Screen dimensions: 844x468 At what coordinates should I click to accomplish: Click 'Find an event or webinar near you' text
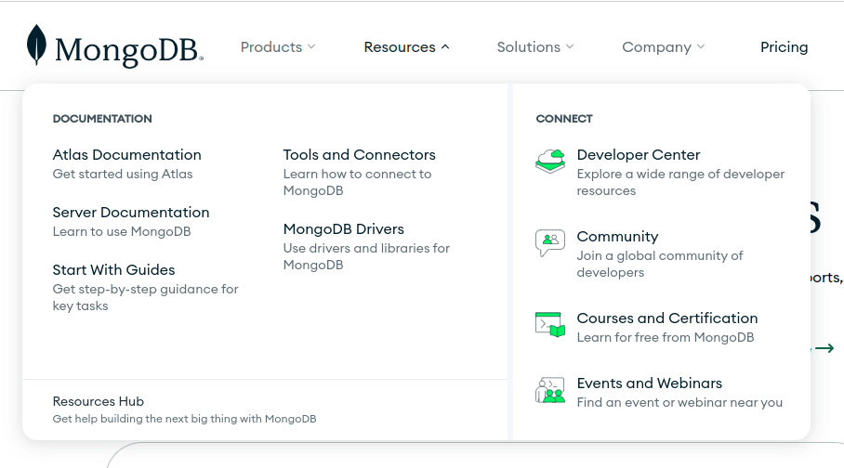click(679, 403)
